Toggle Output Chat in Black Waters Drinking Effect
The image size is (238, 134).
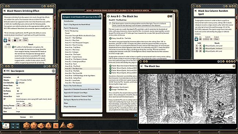click(25, 40)
